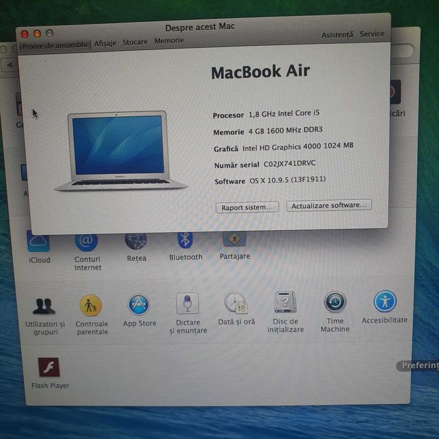Click the MacBook Air heading
Image resolution: width=439 pixels, height=439 pixels.
pyautogui.click(x=260, y=71)
